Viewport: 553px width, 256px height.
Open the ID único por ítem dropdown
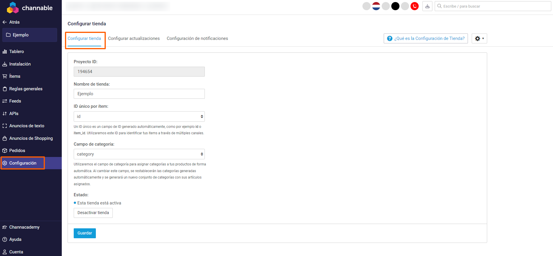point(139,116)
